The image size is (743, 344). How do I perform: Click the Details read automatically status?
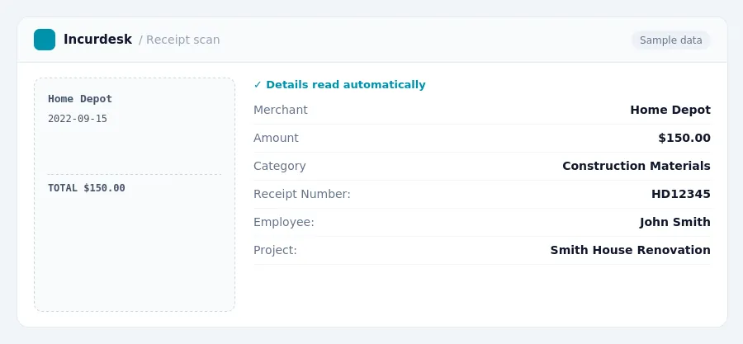[x=340, y=85]
